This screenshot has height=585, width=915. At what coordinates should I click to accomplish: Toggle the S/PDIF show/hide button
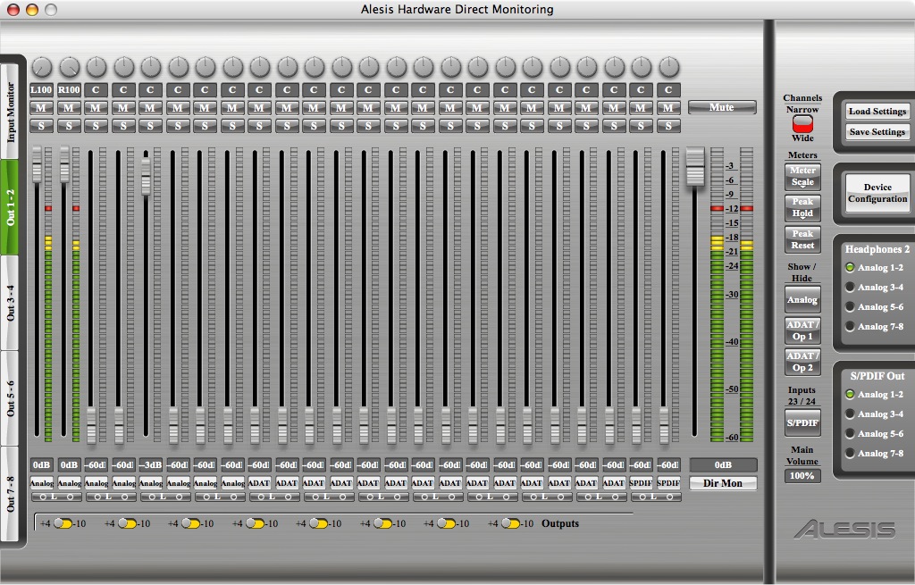(x=802, y=422)
